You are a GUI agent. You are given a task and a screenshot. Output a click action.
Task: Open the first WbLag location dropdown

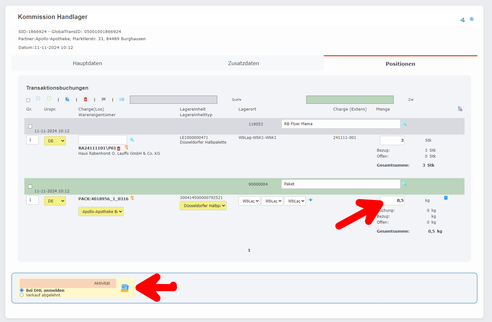[249, 201]
